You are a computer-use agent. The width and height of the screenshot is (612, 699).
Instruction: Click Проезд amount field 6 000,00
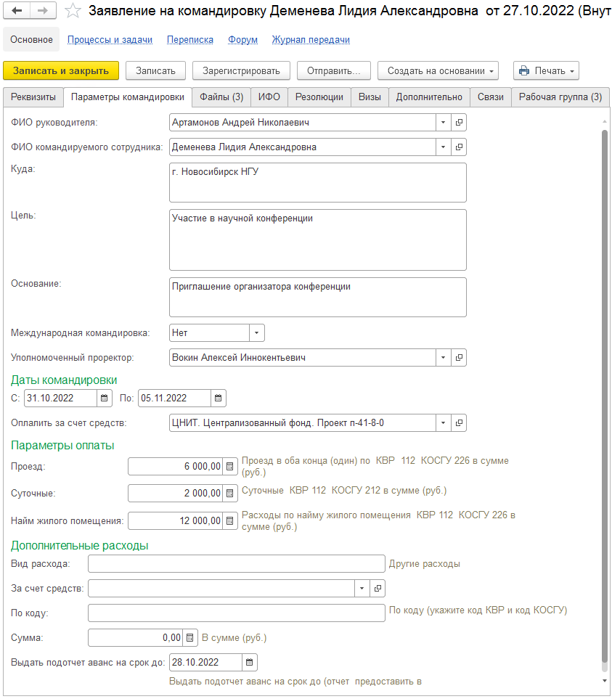point(175,466)
